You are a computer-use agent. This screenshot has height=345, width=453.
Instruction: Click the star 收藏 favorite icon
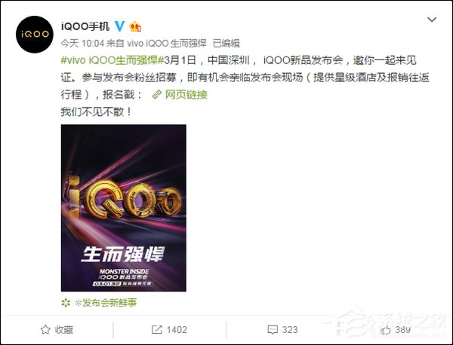pyautogui.click(x=45, y=329)
